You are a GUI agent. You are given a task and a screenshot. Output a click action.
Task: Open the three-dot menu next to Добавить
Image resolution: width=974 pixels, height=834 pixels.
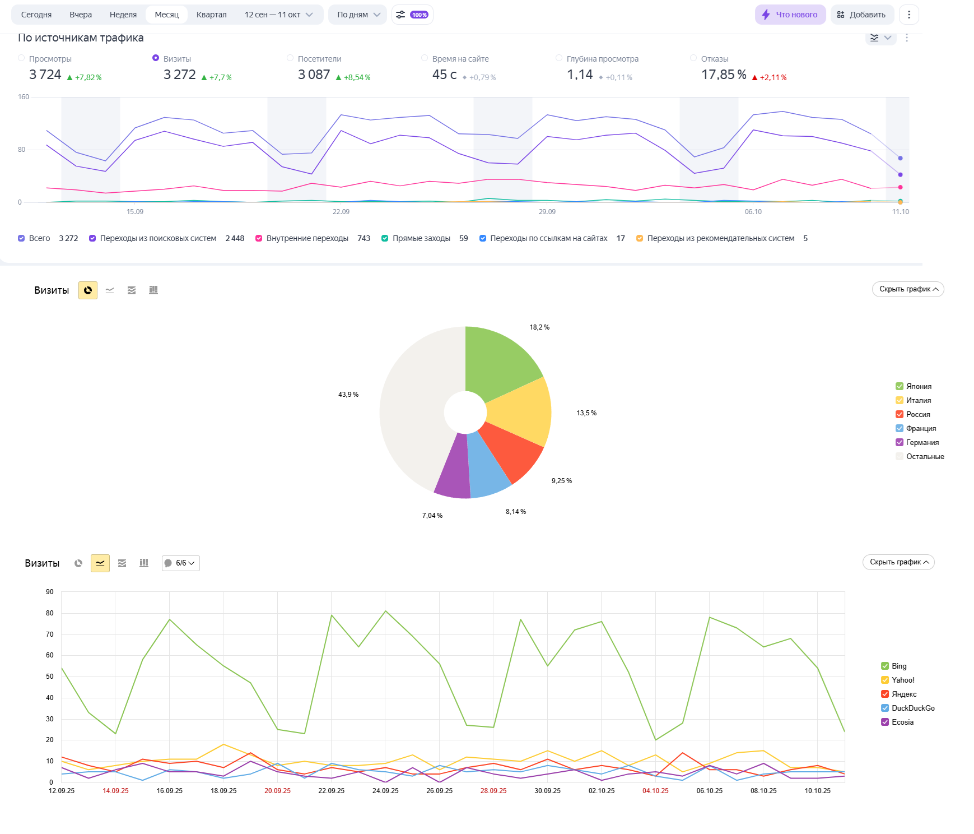[909, 15]
